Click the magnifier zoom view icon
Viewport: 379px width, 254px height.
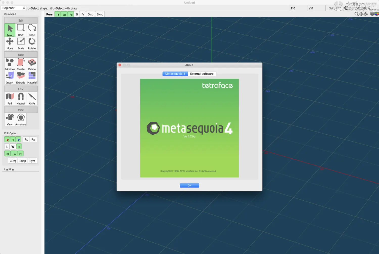[356, 14]
